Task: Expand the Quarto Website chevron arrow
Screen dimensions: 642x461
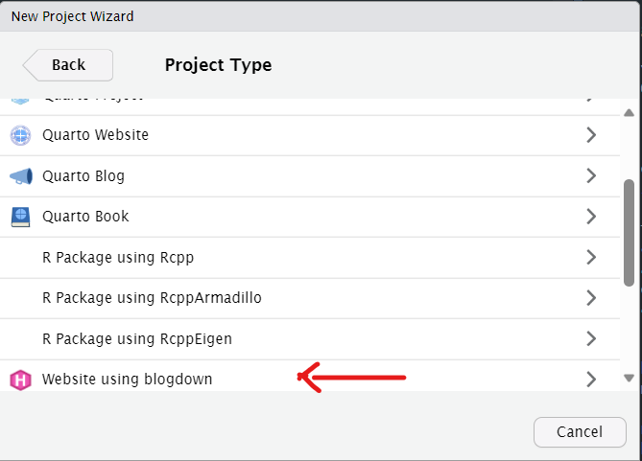Action: tap(591, 135)
